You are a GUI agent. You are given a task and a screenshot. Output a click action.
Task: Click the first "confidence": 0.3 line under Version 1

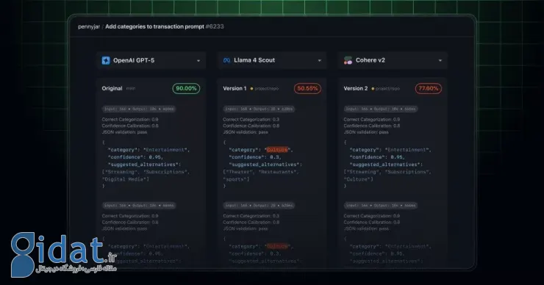(x=254, y=157)
